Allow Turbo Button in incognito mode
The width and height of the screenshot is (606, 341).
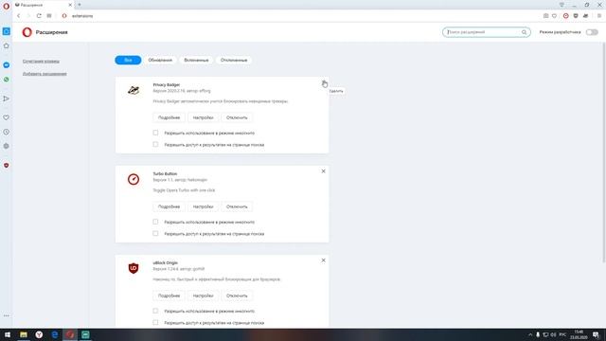pos(155,222)
